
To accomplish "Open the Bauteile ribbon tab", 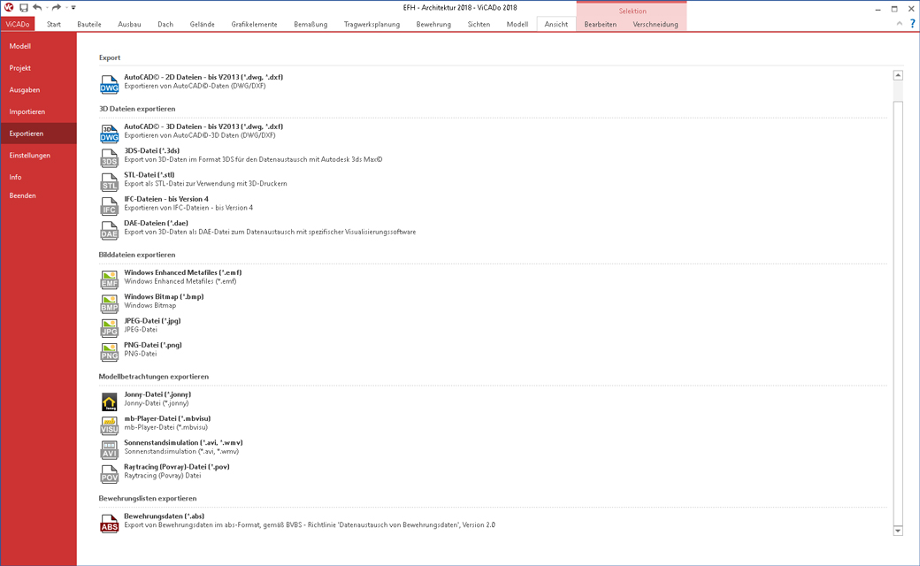I will click(89, 24).
